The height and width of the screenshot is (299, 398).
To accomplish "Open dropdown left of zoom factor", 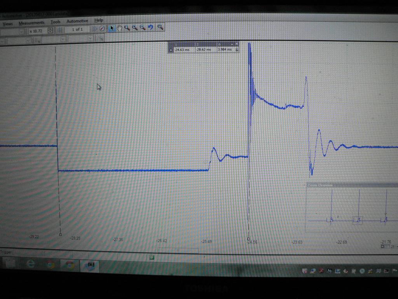I will coord(22,32).
